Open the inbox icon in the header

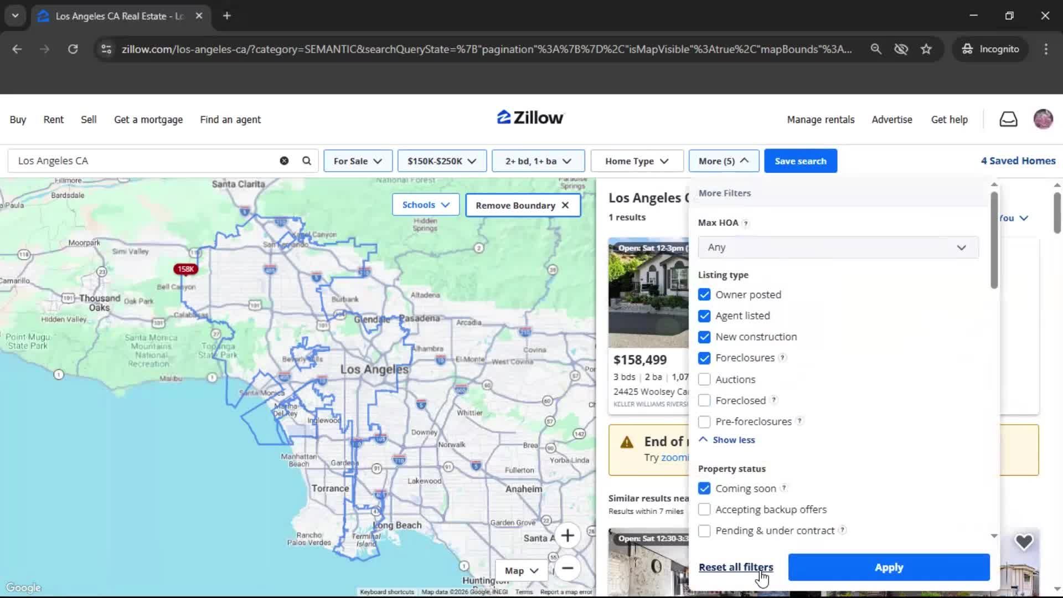pyautogui.click(x=1008, y=119)
